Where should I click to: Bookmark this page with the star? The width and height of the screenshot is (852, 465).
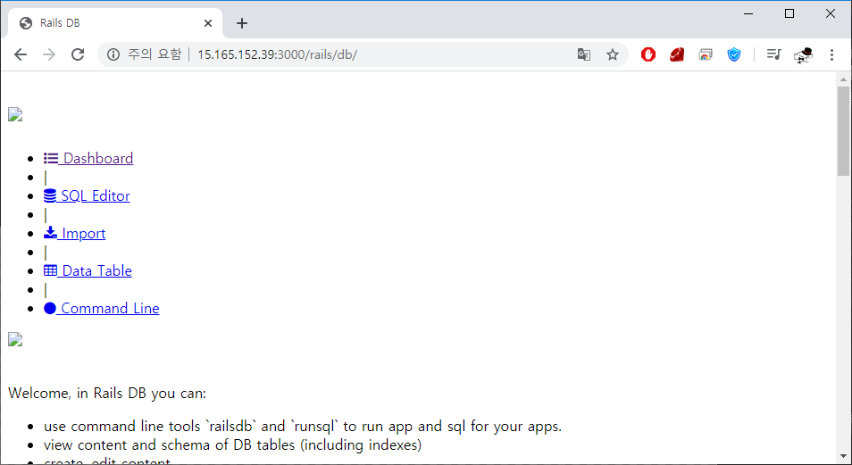(613, 54)
